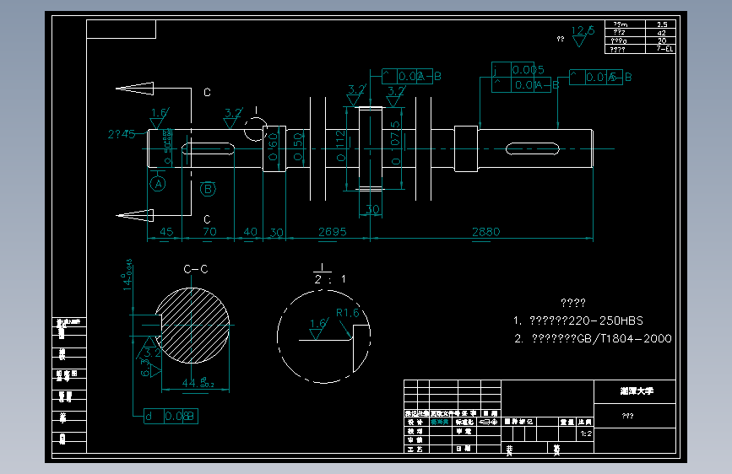Select the 1:2 scale value
The image size is (732, 474).
point(586,434)
